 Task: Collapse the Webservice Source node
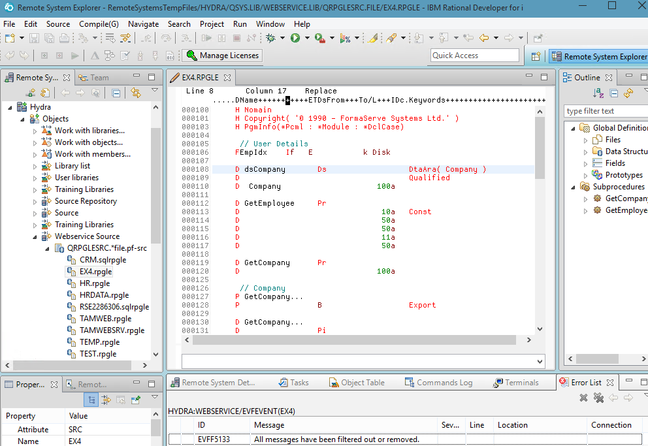click(35, 236)
